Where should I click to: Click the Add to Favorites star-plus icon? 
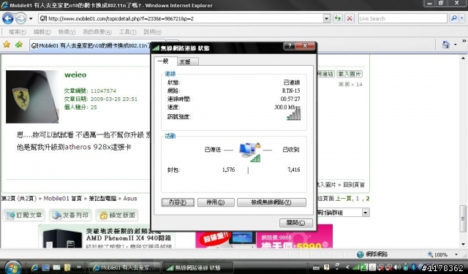(19, 45)
